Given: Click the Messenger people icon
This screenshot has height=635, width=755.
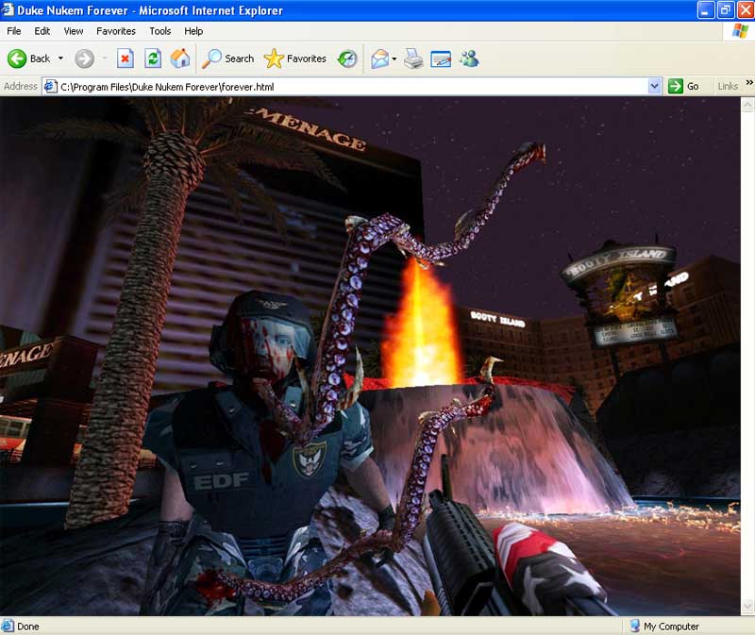Looking at the screenshot, I should 469,58.
